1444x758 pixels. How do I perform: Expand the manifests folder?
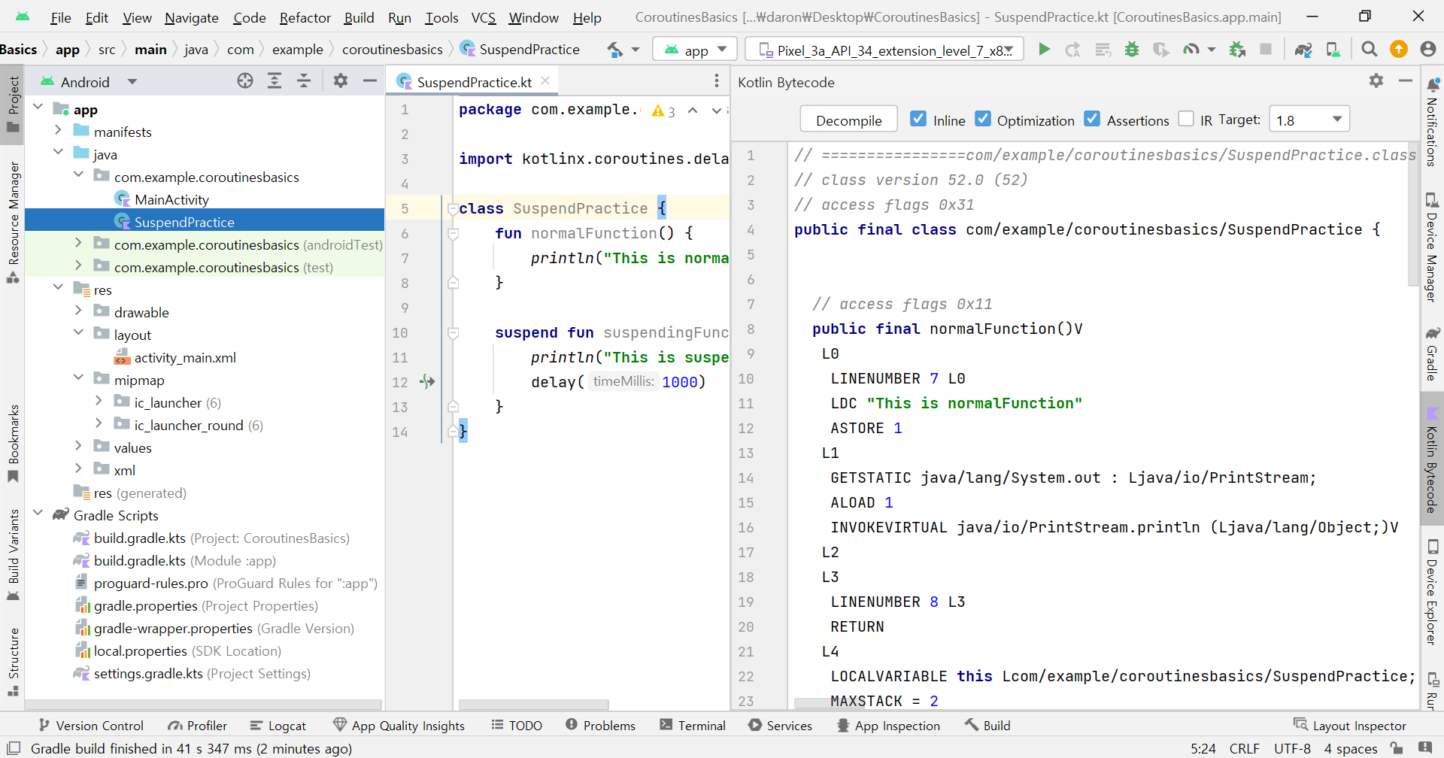pos(58,131)
